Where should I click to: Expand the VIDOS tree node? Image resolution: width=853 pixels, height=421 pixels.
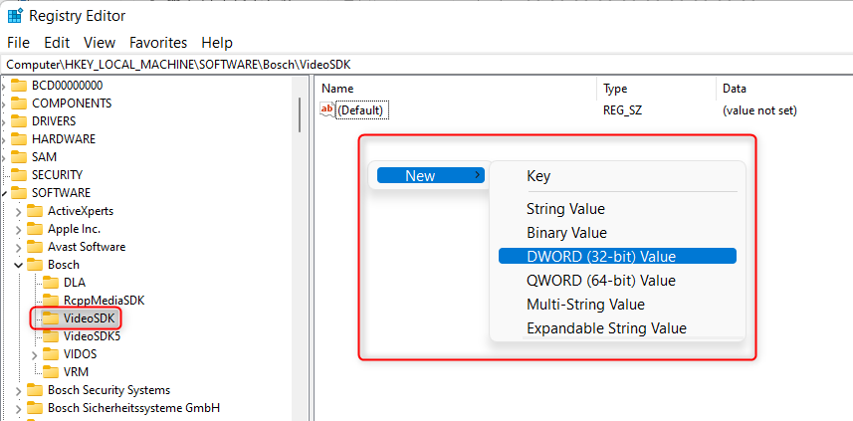(x=34, y=354)
